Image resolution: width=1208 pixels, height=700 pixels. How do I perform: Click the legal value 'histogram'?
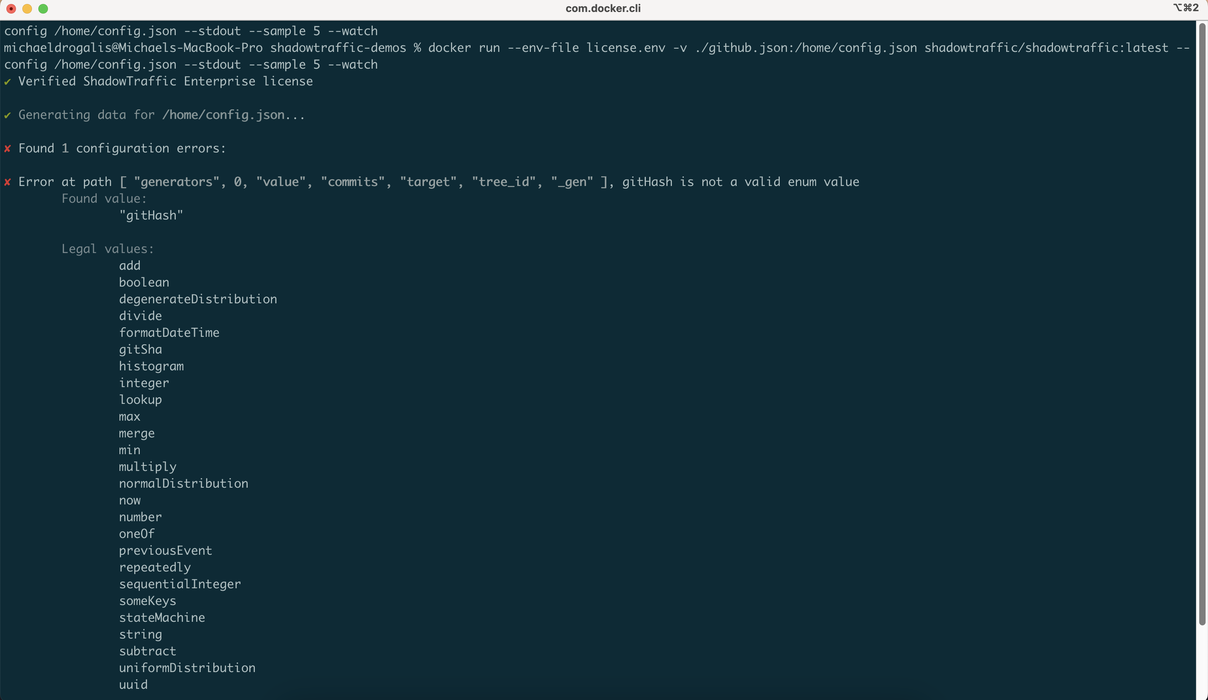(x=151, y=366)
